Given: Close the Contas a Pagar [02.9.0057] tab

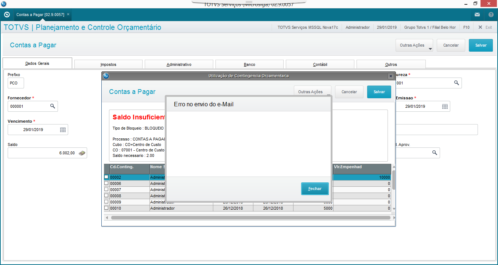Looking at the screenshot, I should tap(68, 14).
